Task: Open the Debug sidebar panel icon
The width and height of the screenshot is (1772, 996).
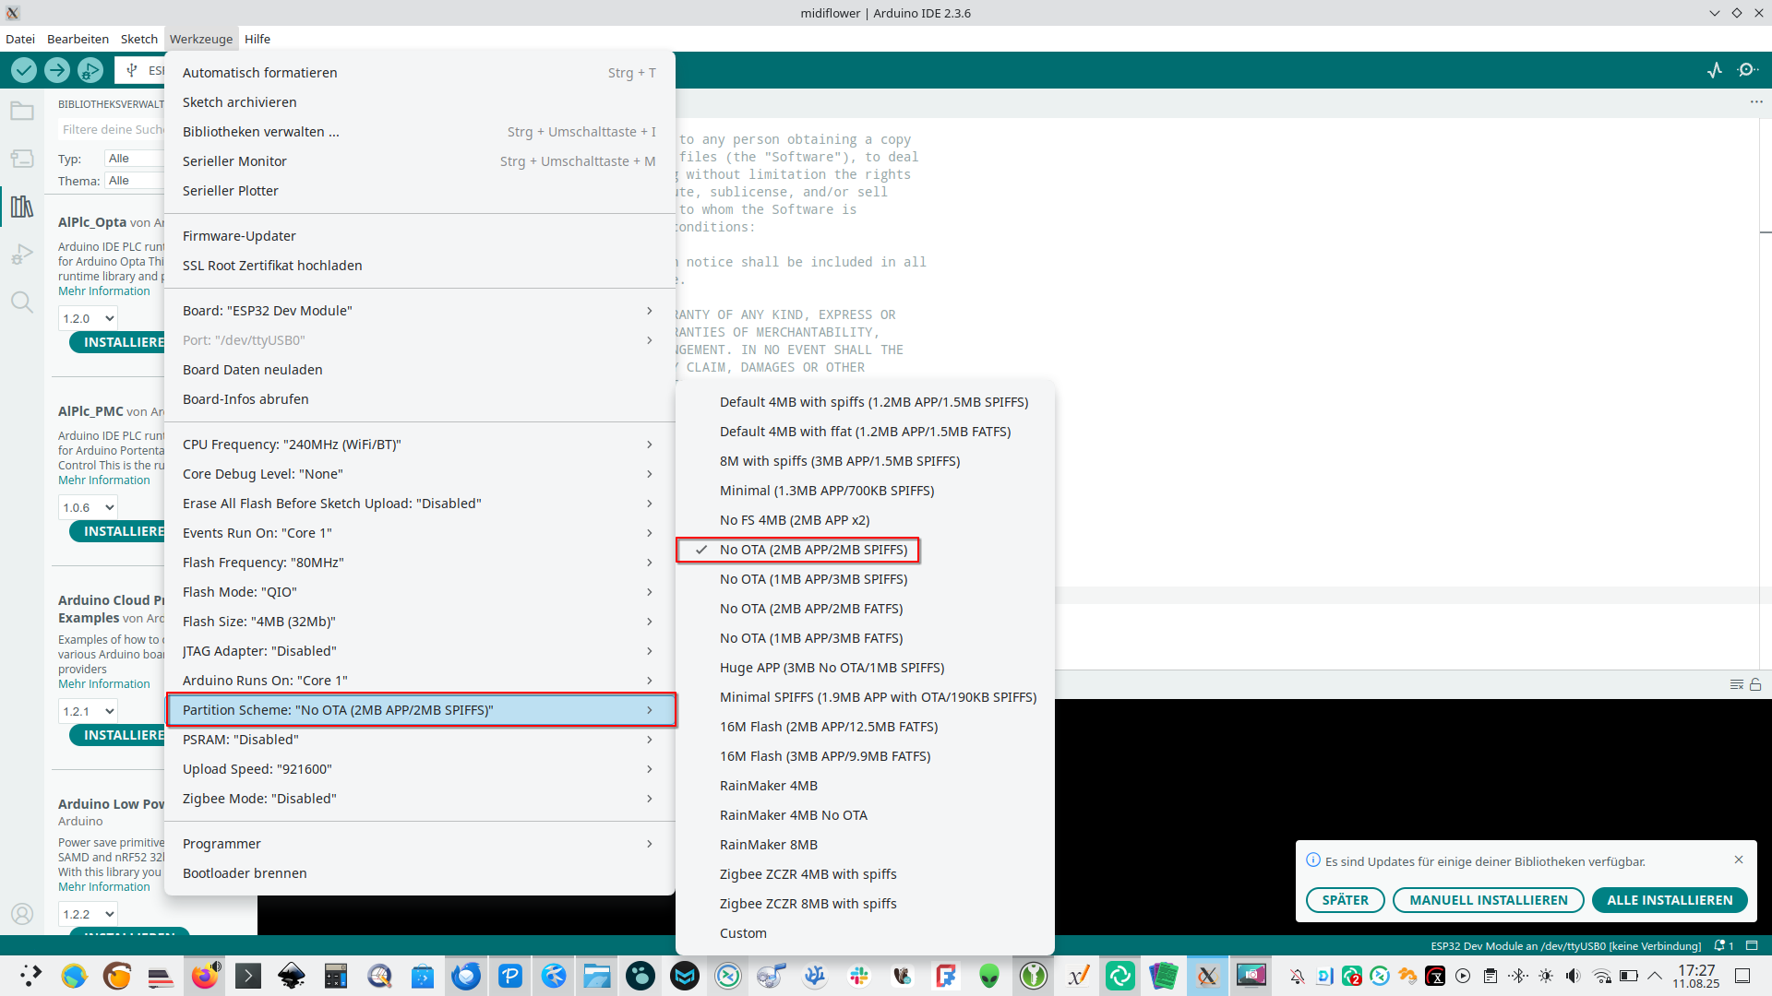Action: click(22, 255)
